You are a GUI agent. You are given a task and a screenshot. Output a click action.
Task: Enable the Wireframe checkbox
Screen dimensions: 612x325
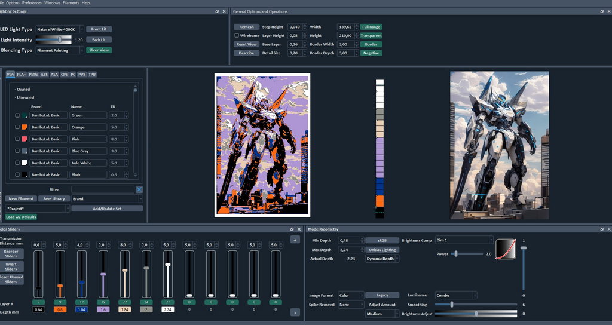(x=237, y=35)
